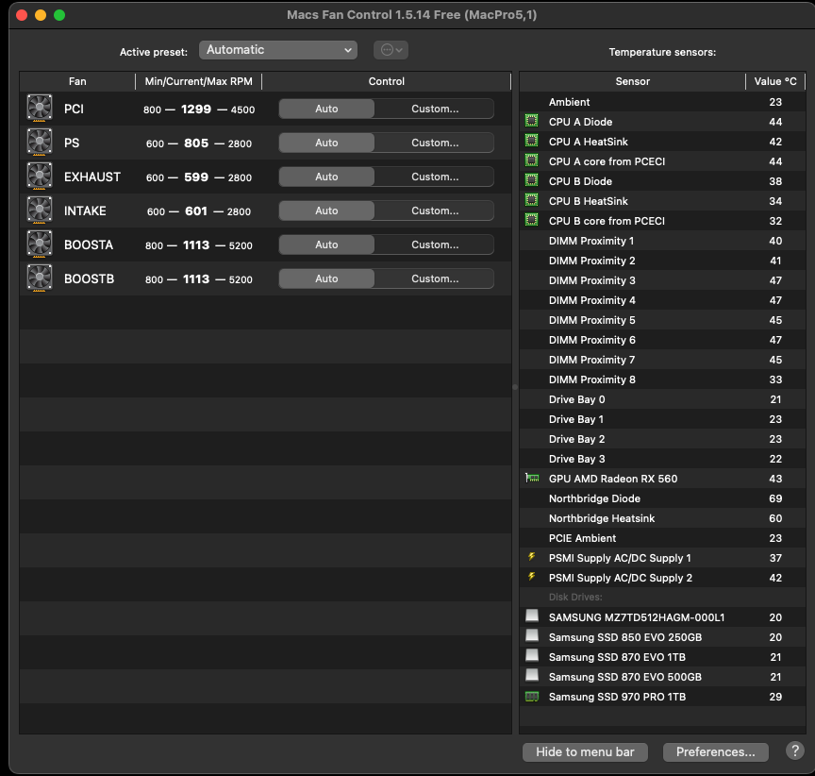
Task: Set INTAKE fan to Auto control
Action: coord(326,211)
